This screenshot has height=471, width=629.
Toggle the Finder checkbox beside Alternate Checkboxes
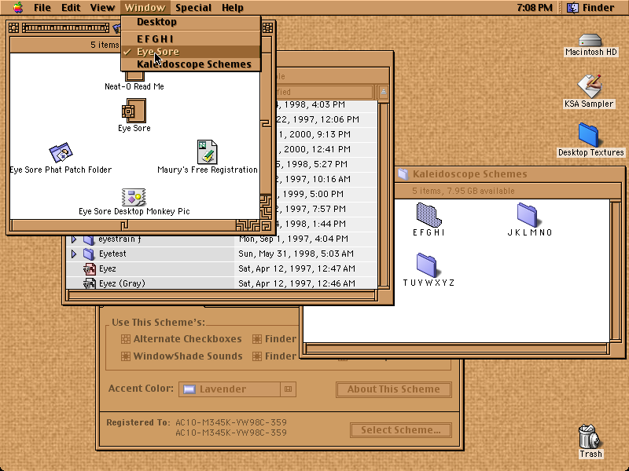[257, 339]
